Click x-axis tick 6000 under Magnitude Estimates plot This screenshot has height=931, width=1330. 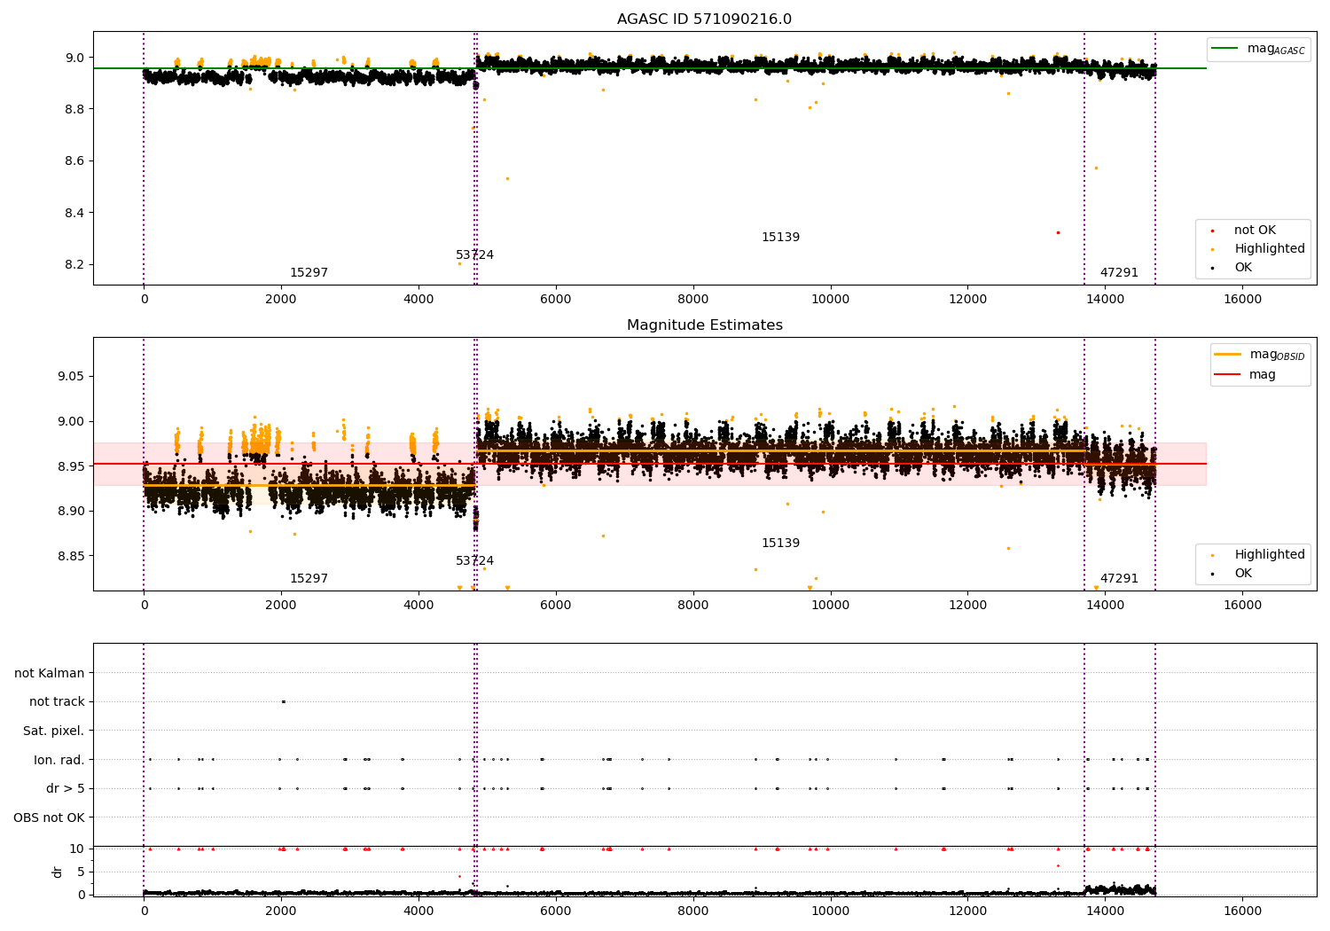tap(556, 606)
